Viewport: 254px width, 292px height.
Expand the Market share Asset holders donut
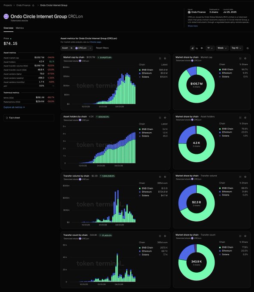[x=240, y=118]
